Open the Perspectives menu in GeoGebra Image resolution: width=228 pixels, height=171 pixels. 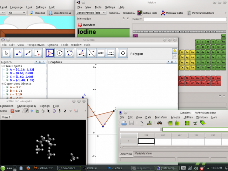[x=35, y=45]
